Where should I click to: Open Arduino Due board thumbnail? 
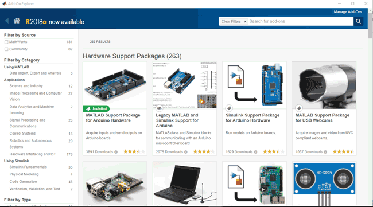click(115, 85)
